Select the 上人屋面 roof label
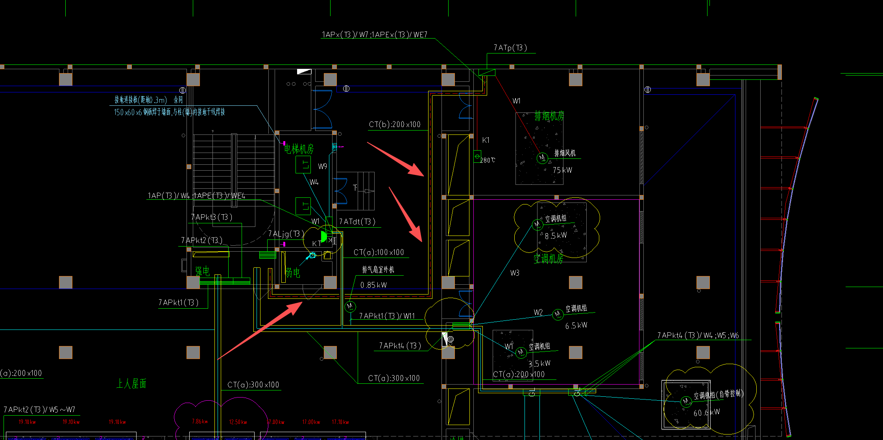Viewport: 883px width, 440px height. tap(131, 383)
